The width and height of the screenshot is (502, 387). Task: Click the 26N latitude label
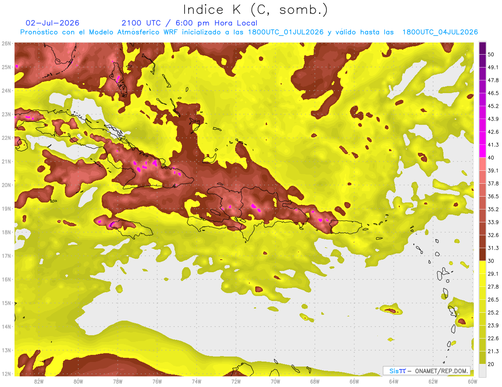click(x=6, y=43)
